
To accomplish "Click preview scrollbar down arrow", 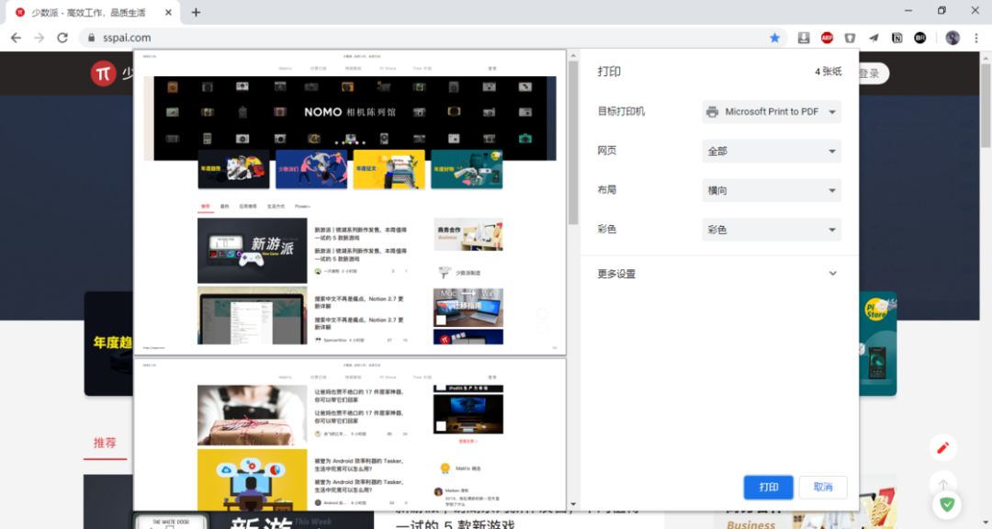I will click(x=573, y=505).
